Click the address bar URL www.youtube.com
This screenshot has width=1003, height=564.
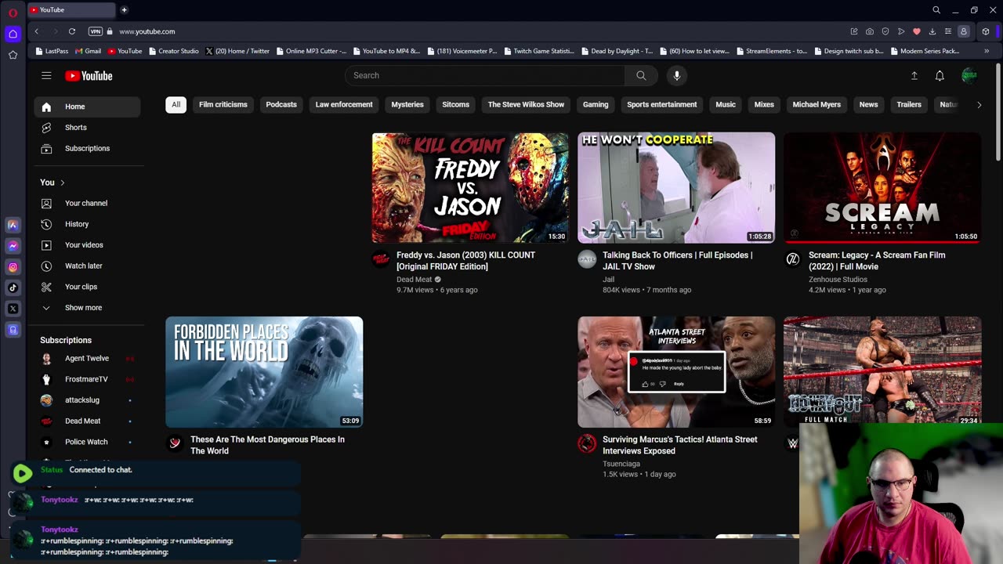147,31
